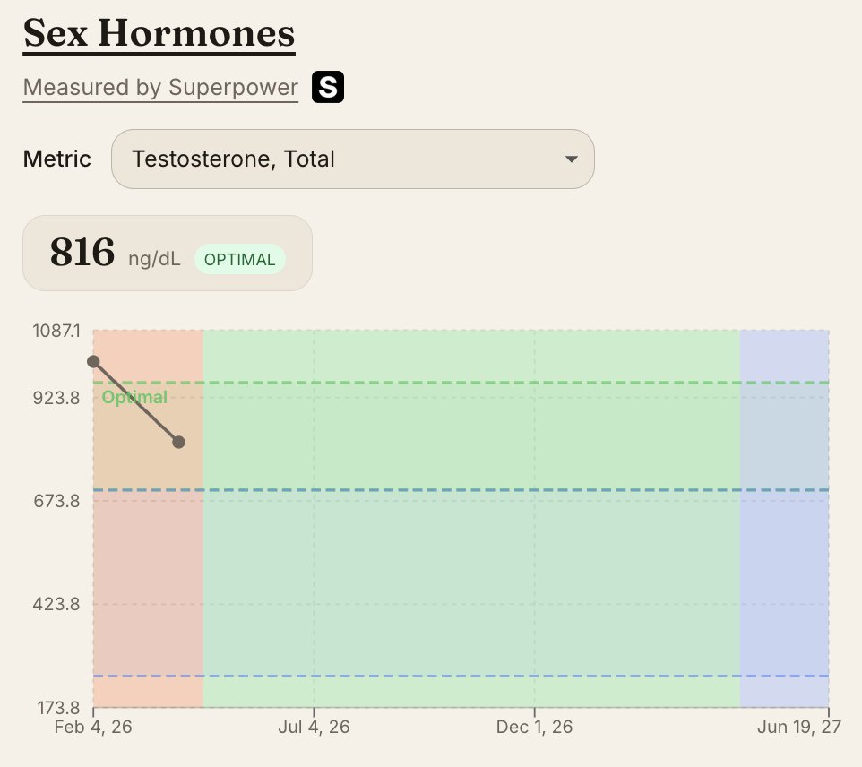Click the Metric field label
The width and height of the screenshot is (862, 767).
[57, 159]
